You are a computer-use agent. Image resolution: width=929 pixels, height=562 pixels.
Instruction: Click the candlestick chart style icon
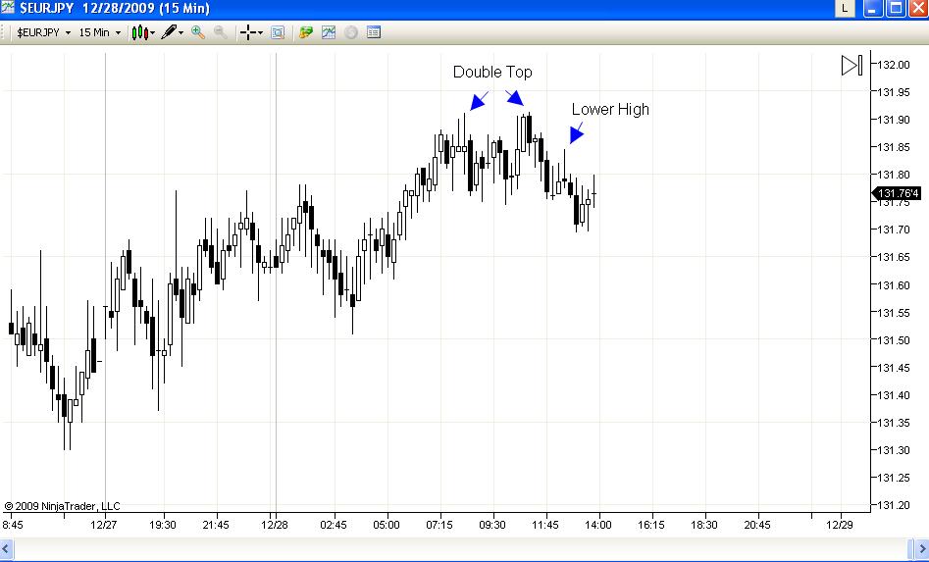(x=140, y=32)
